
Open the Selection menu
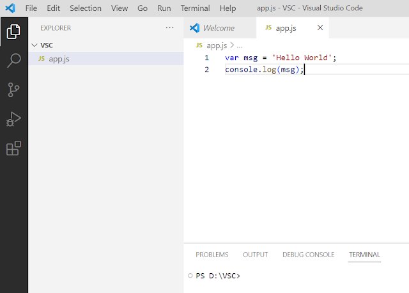(86, 8)
